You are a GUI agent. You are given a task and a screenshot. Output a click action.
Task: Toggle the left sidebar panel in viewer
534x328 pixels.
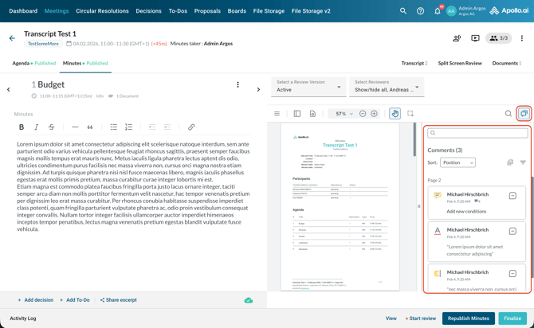click(297, 114)
